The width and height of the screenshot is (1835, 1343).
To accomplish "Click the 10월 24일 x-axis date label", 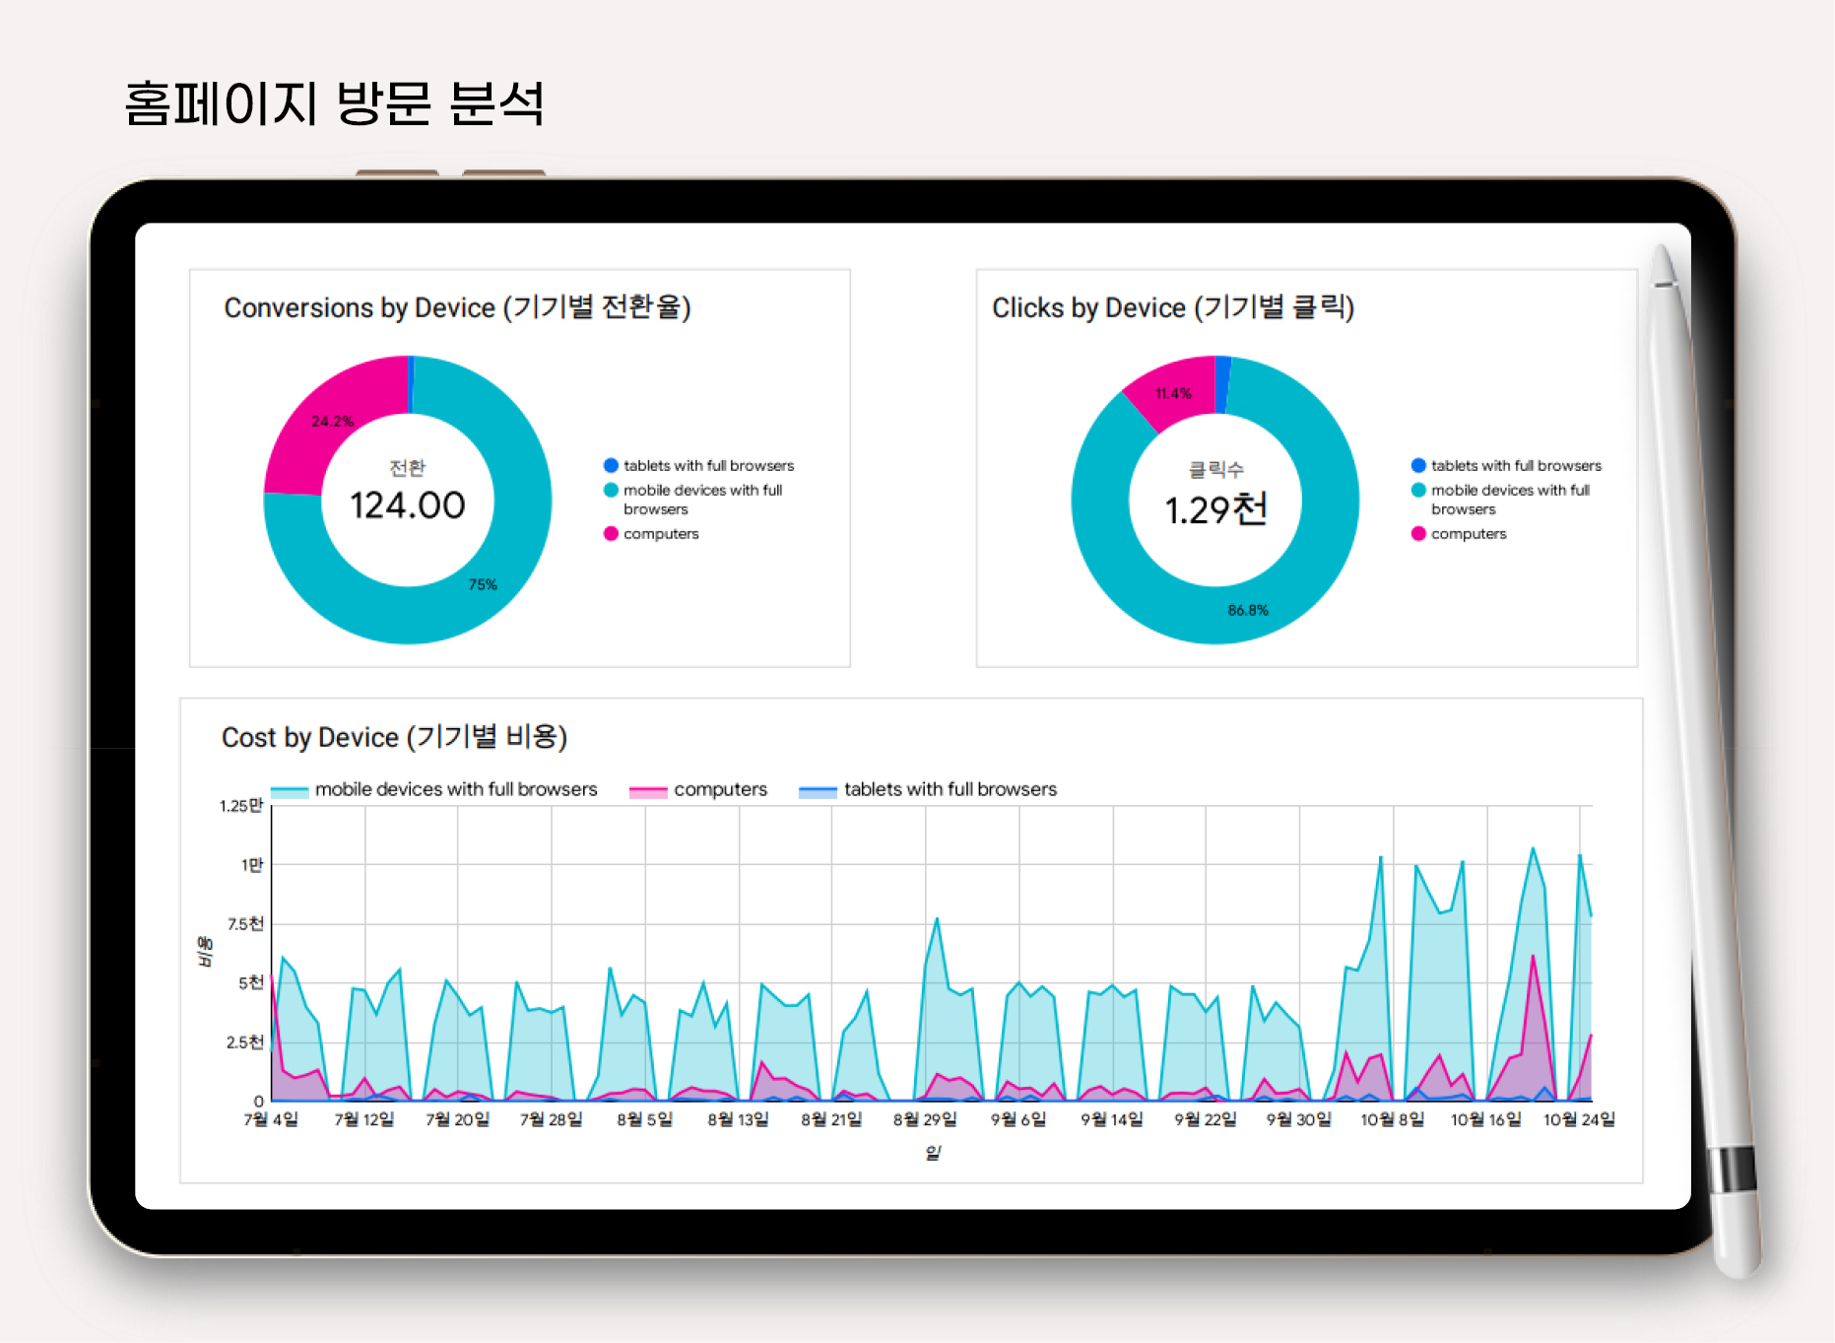I will (1579, 1119).
